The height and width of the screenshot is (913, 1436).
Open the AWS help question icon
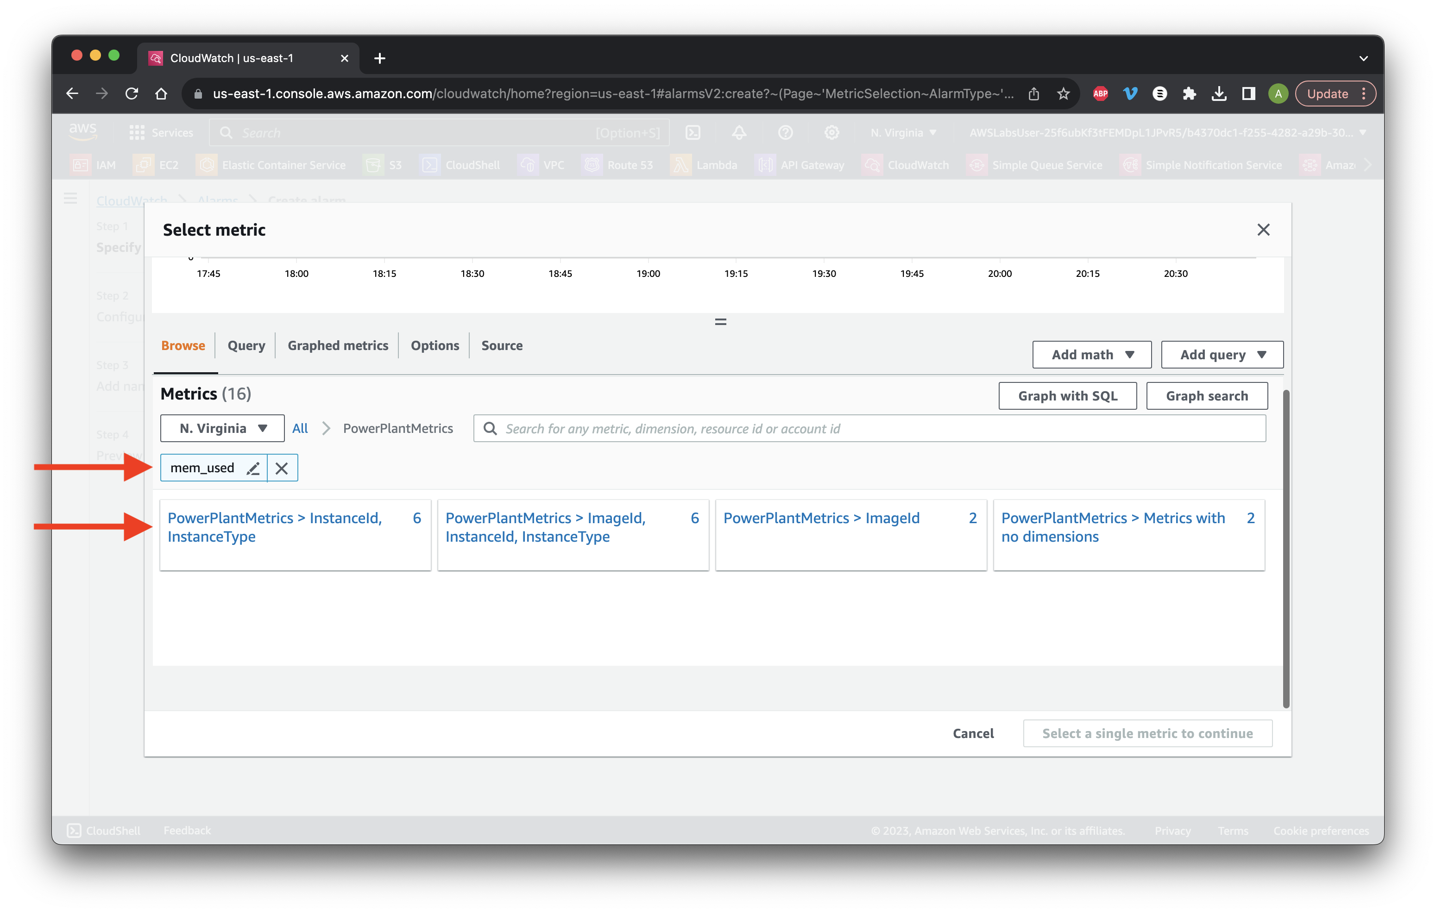[785, 132]
